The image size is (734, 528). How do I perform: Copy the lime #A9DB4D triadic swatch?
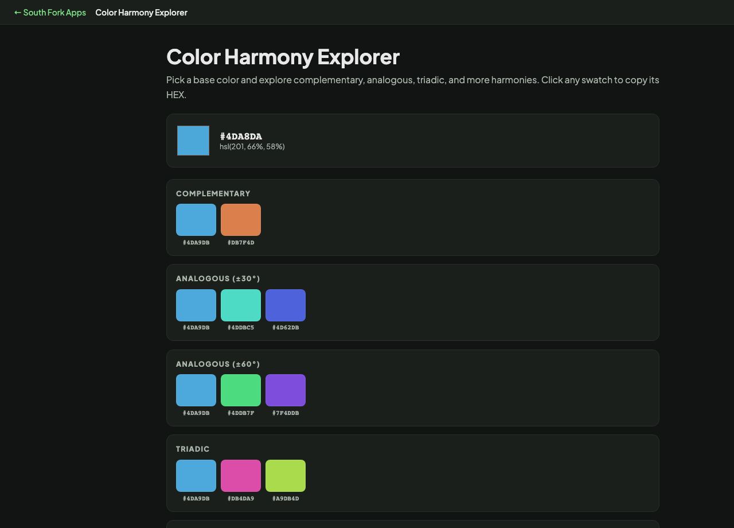286,476
